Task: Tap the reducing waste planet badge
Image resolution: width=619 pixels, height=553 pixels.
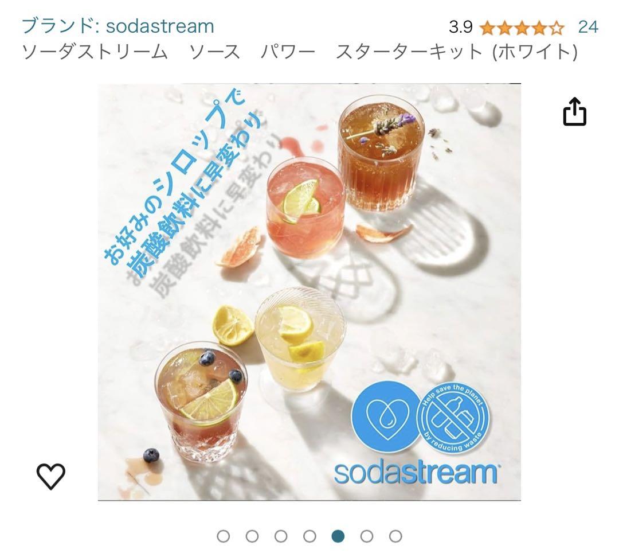Action: [454, 417]
